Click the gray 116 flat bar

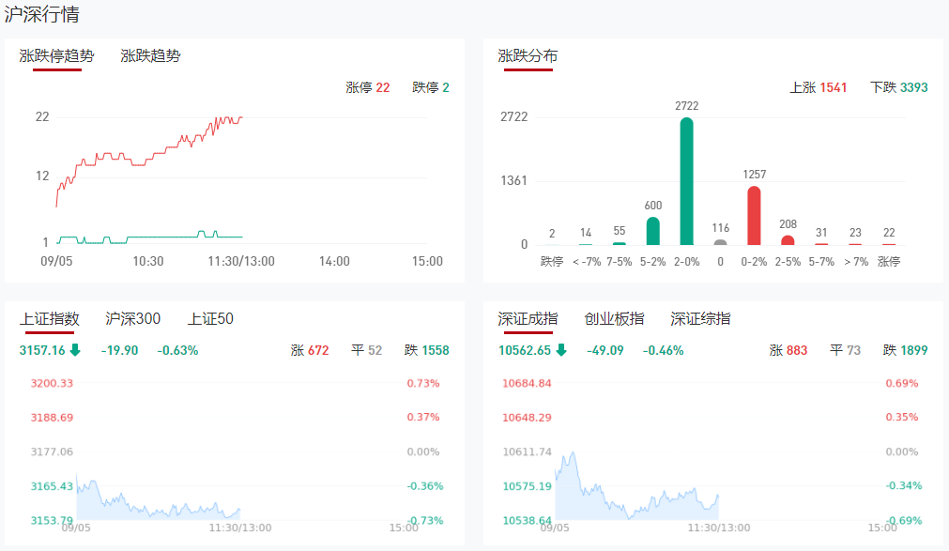(720, 242)
